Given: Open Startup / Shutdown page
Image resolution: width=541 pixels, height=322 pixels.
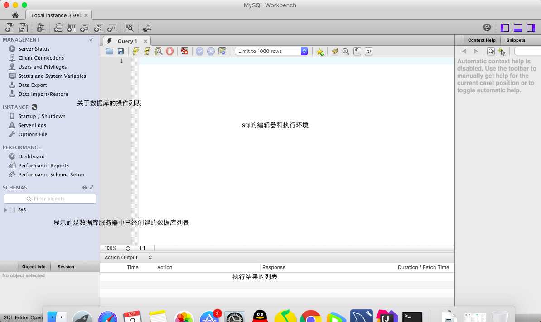Looking at the screenshot, I should pyautogui.click(x=42, y=116).
